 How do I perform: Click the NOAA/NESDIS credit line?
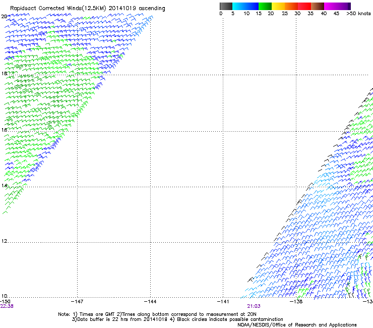pos(297,325)
